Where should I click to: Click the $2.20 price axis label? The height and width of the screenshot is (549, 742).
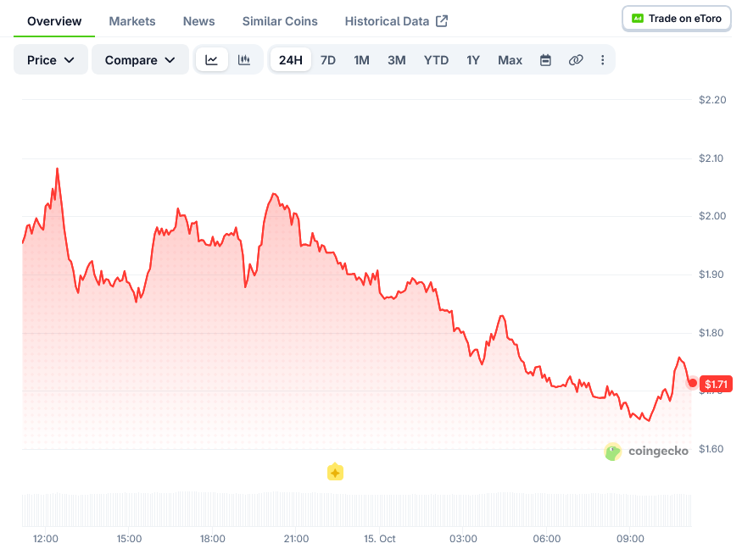[x=712, y=99]
